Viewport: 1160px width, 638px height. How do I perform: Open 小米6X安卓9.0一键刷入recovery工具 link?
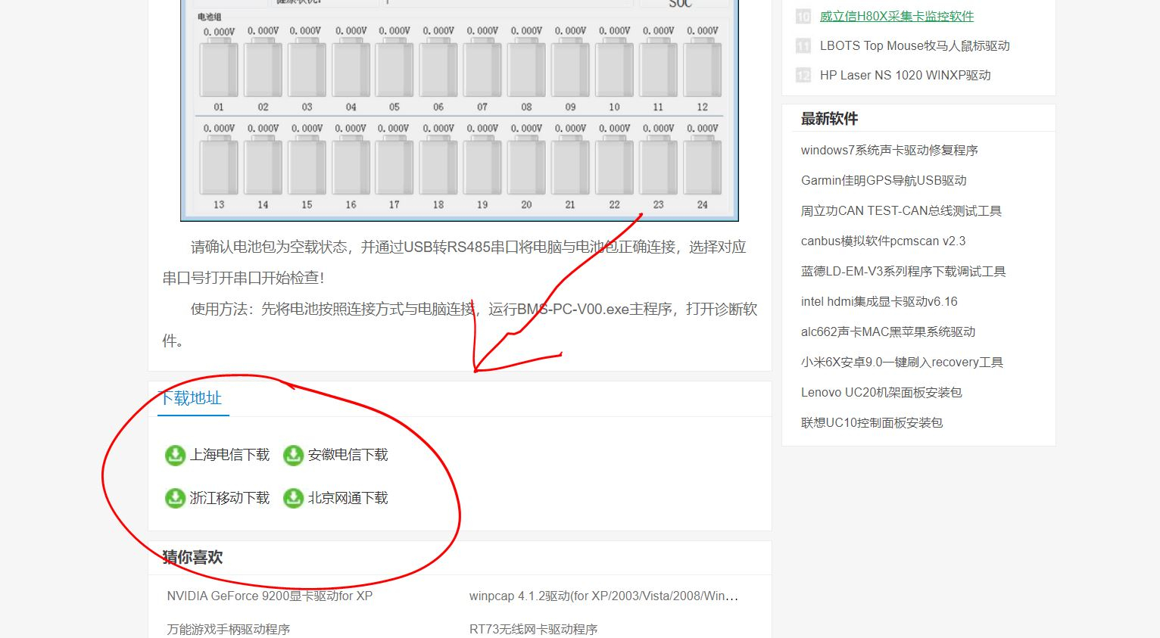(x=902, y=362)
